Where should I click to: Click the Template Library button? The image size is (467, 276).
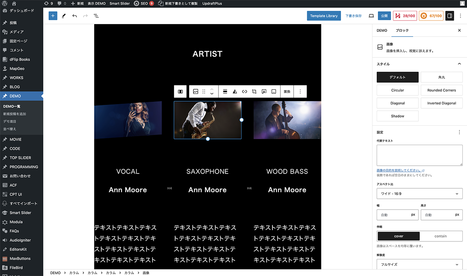pos(324,16)
